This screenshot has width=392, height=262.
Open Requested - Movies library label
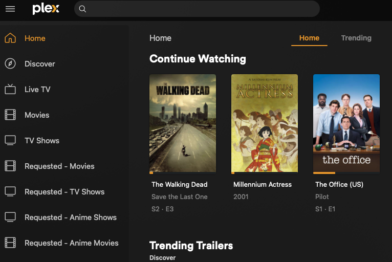click(59, 166)
